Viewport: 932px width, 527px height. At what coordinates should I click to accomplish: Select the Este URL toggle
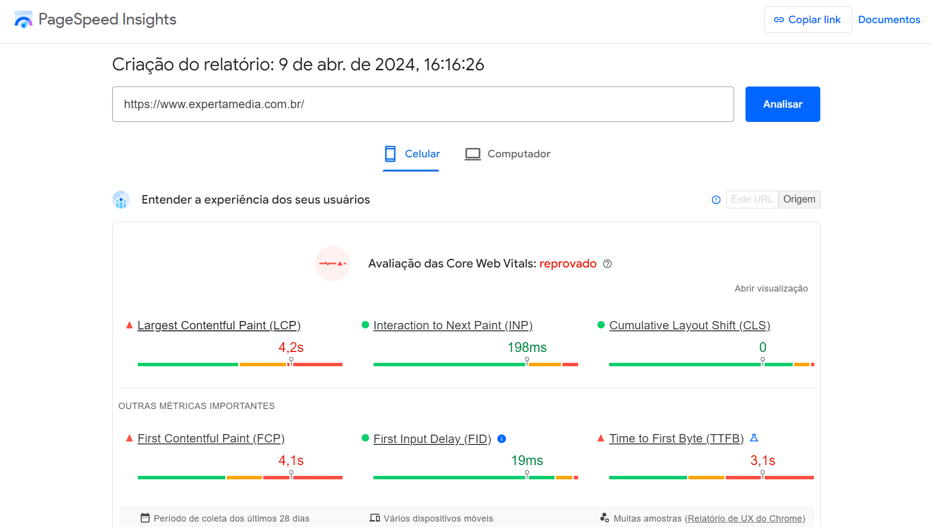752,199
